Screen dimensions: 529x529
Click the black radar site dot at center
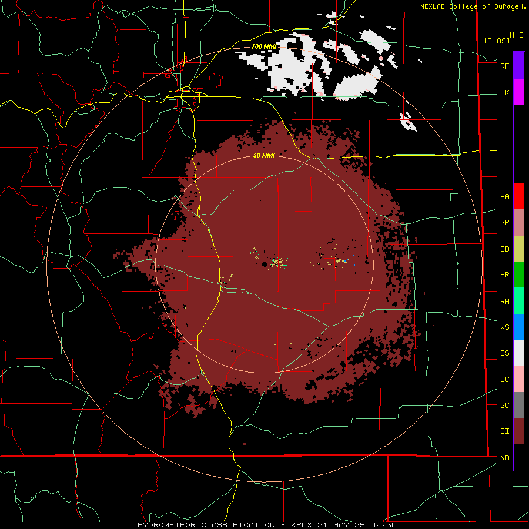tap(265, 264)
